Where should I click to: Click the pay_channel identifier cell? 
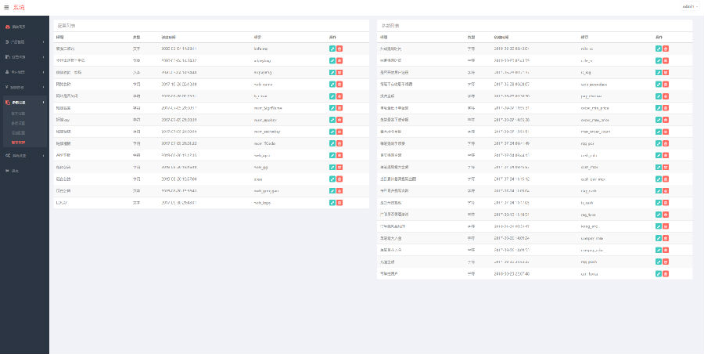pos(591,96)
